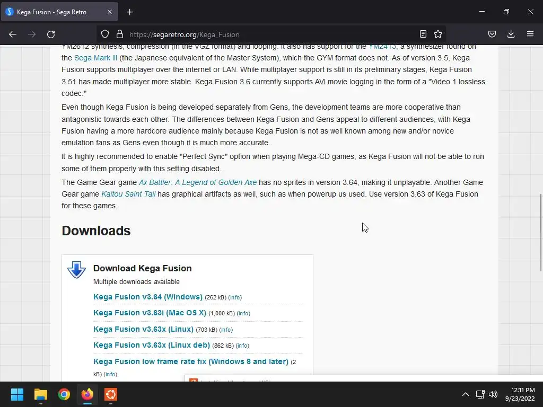Open the Firefox application menu
Viewport: 543px width, 407px height.
530,34
